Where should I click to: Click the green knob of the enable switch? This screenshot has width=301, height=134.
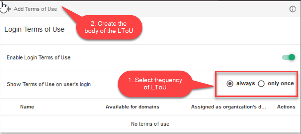(292, 57)
